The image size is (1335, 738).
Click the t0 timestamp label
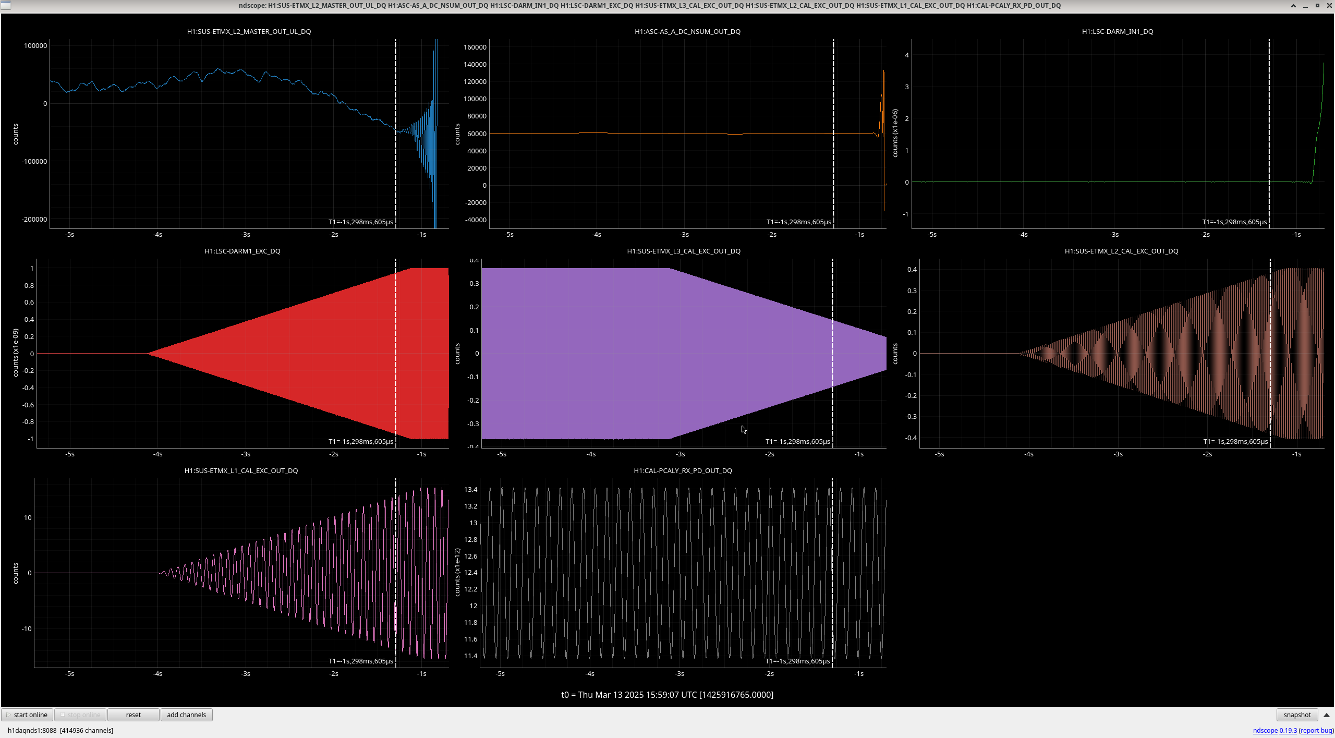tap(667, 695)
